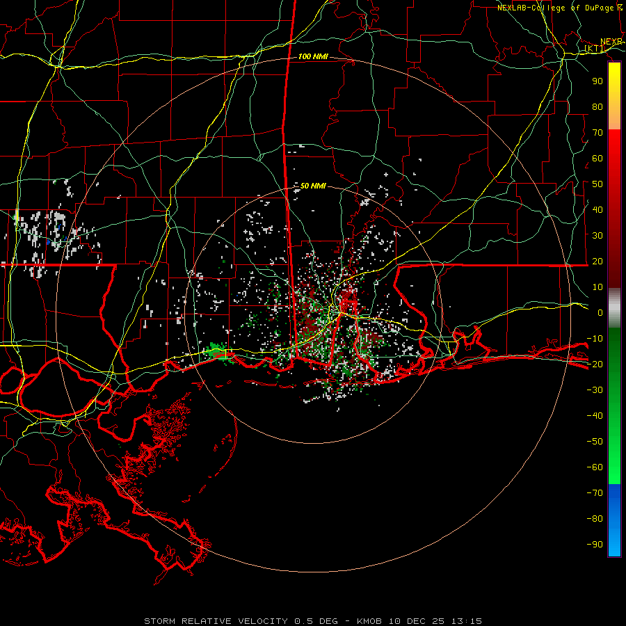Click the '-50' scale value
626x626 pixels.
[595, 442]
